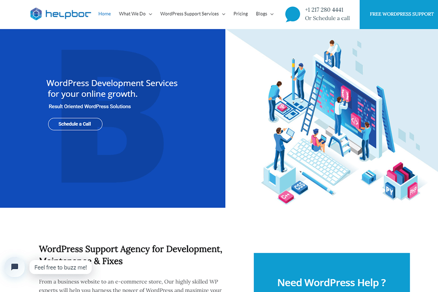Expand the Blogs dropdown chevron
This screenshot has height=292, width=438.
[x=272, y=14]
